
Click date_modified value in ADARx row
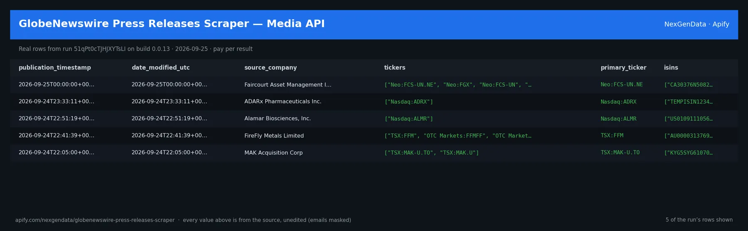(170, 102)
